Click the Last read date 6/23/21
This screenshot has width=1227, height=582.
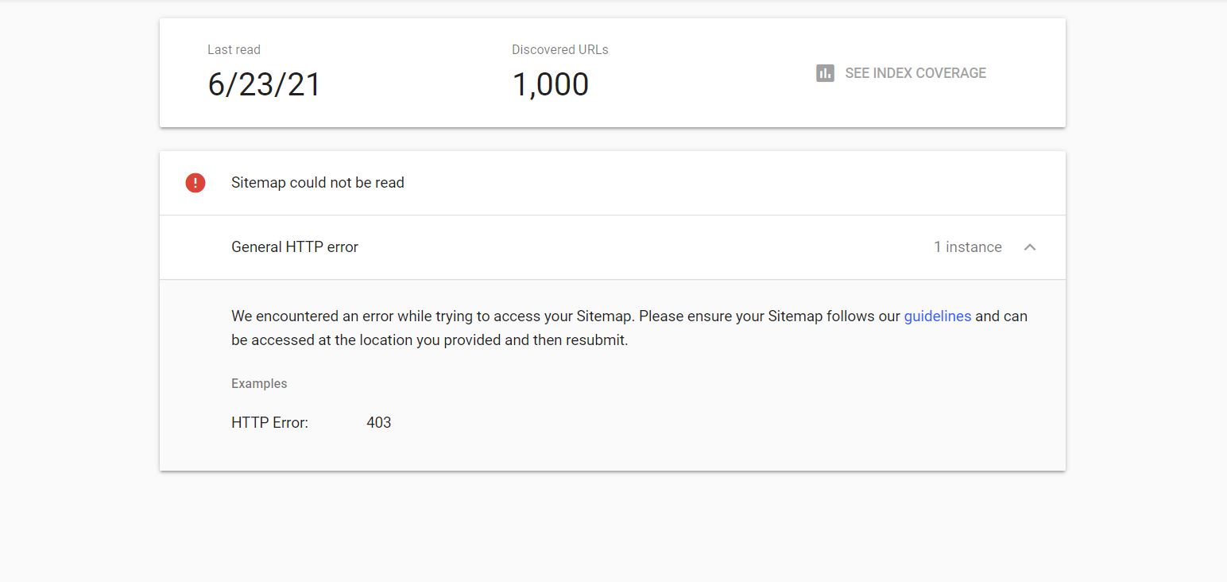[265, 84]
